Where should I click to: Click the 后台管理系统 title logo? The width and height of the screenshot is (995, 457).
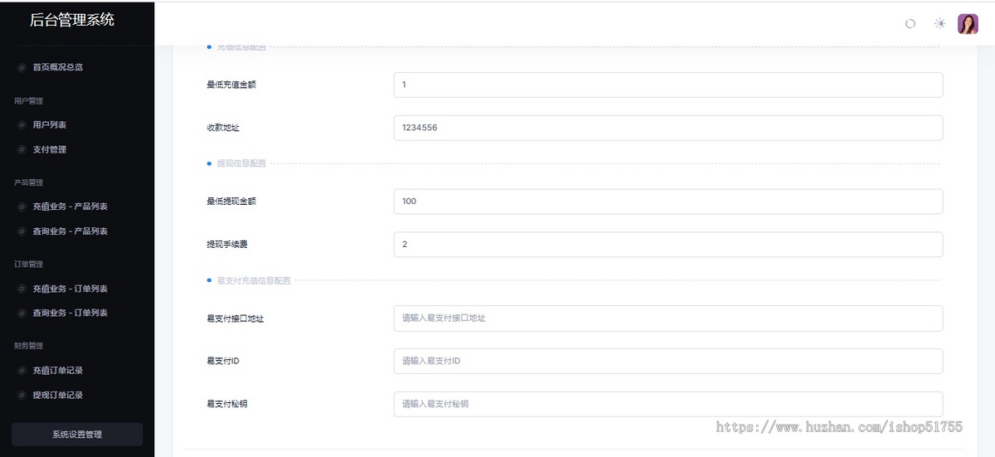(72, 20)
